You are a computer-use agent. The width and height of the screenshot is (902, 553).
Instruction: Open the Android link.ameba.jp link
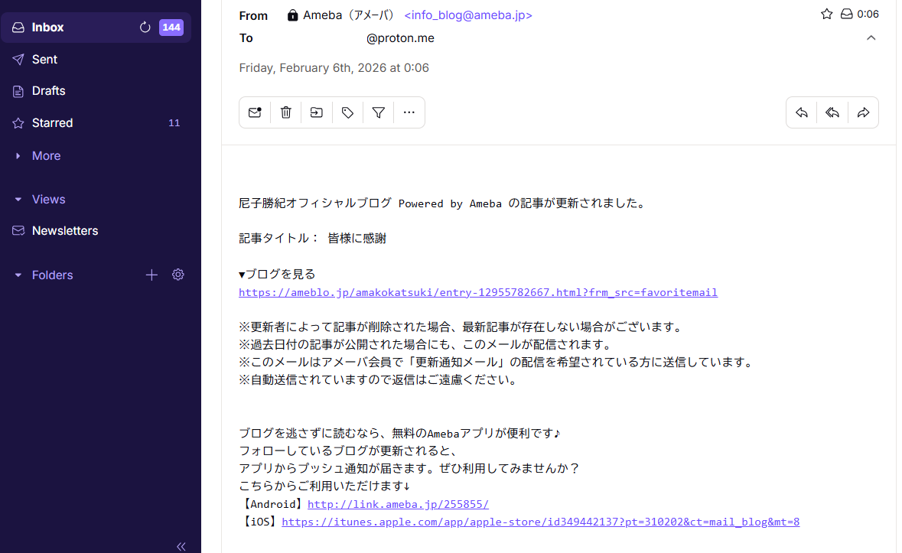click(x=397, y=504)
